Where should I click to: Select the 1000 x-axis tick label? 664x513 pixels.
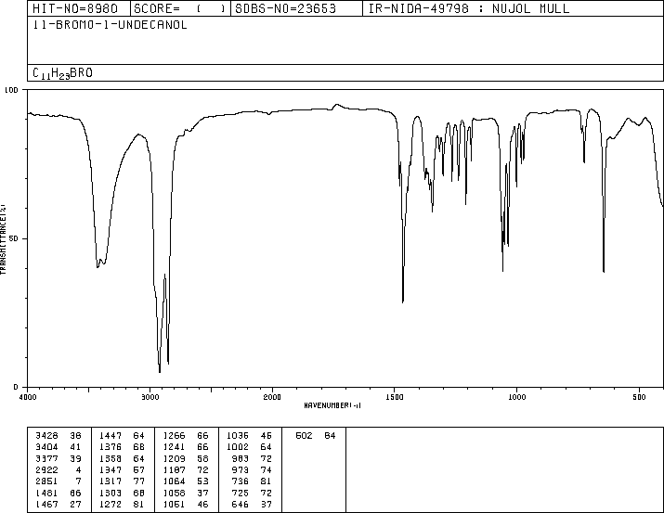pyautogui.click(x=516, y=397)
